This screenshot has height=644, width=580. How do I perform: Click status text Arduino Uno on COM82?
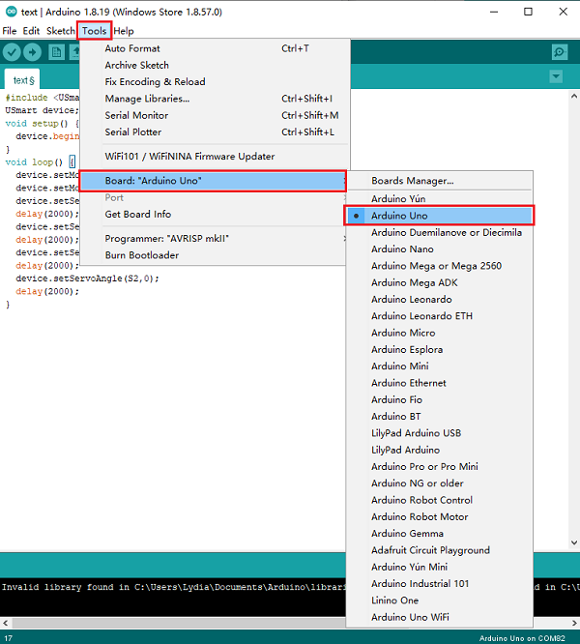click(522, 638)
